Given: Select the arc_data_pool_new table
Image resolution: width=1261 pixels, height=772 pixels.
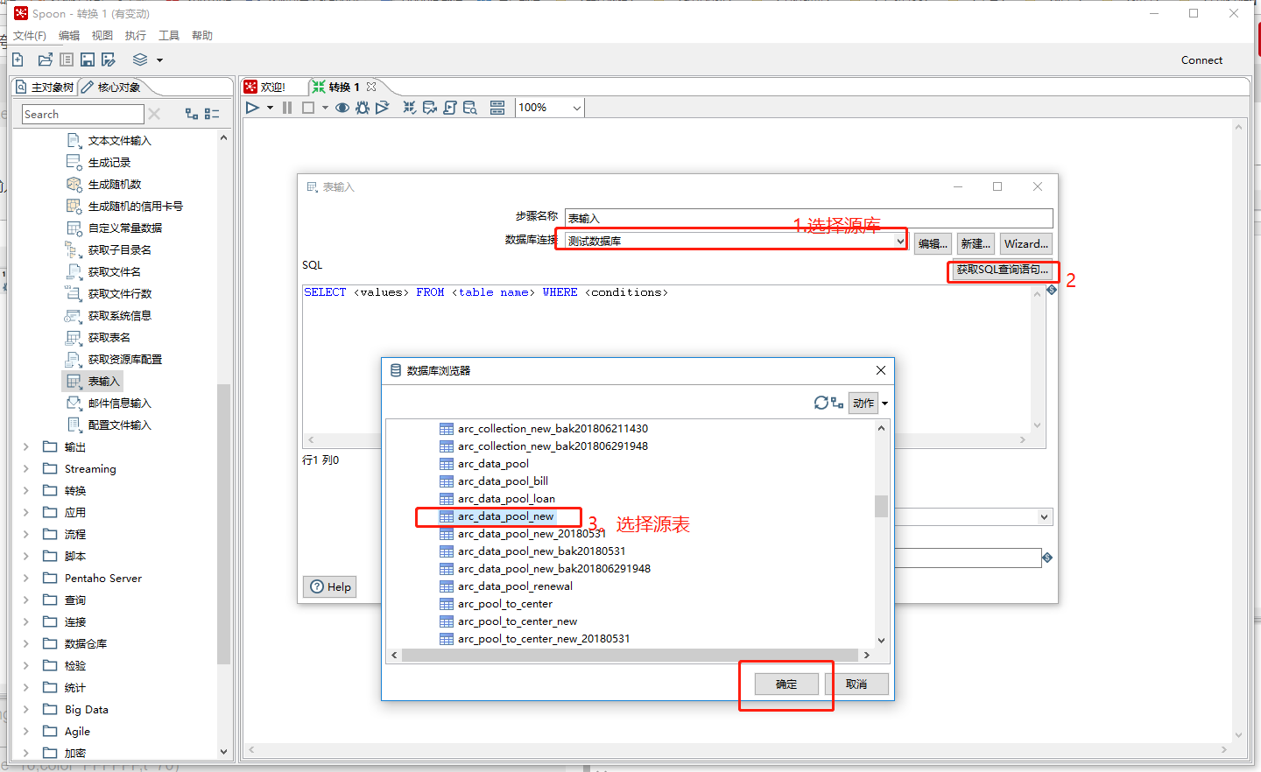Looking at the screenshot, I should click(x=505, y=516).
